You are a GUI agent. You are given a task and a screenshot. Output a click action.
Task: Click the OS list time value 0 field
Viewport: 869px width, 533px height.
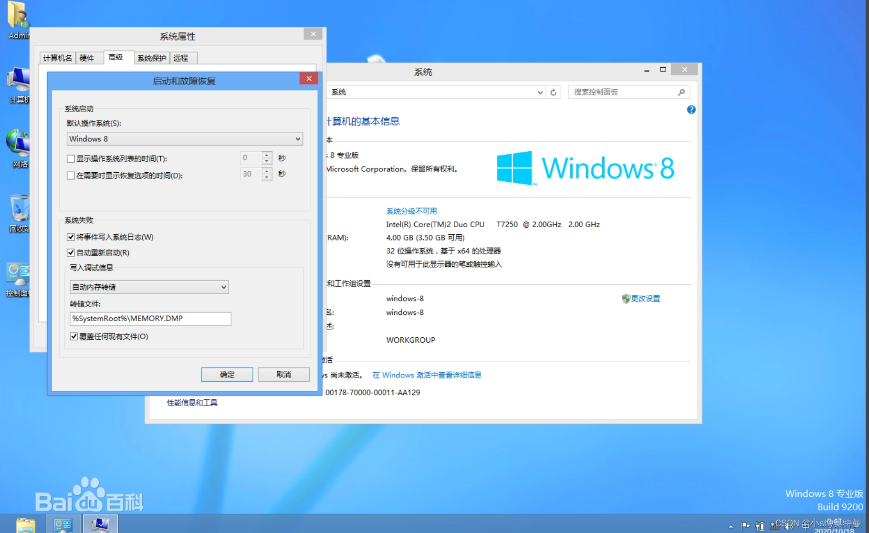251,158
